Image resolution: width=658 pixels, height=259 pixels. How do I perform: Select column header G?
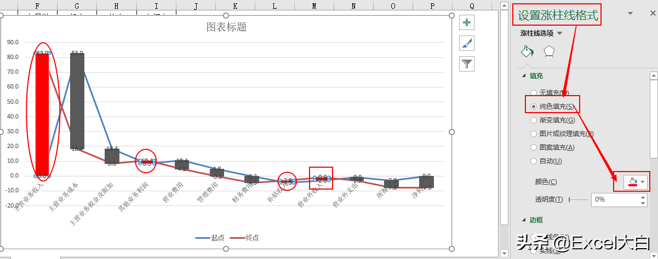coord(77,6)
